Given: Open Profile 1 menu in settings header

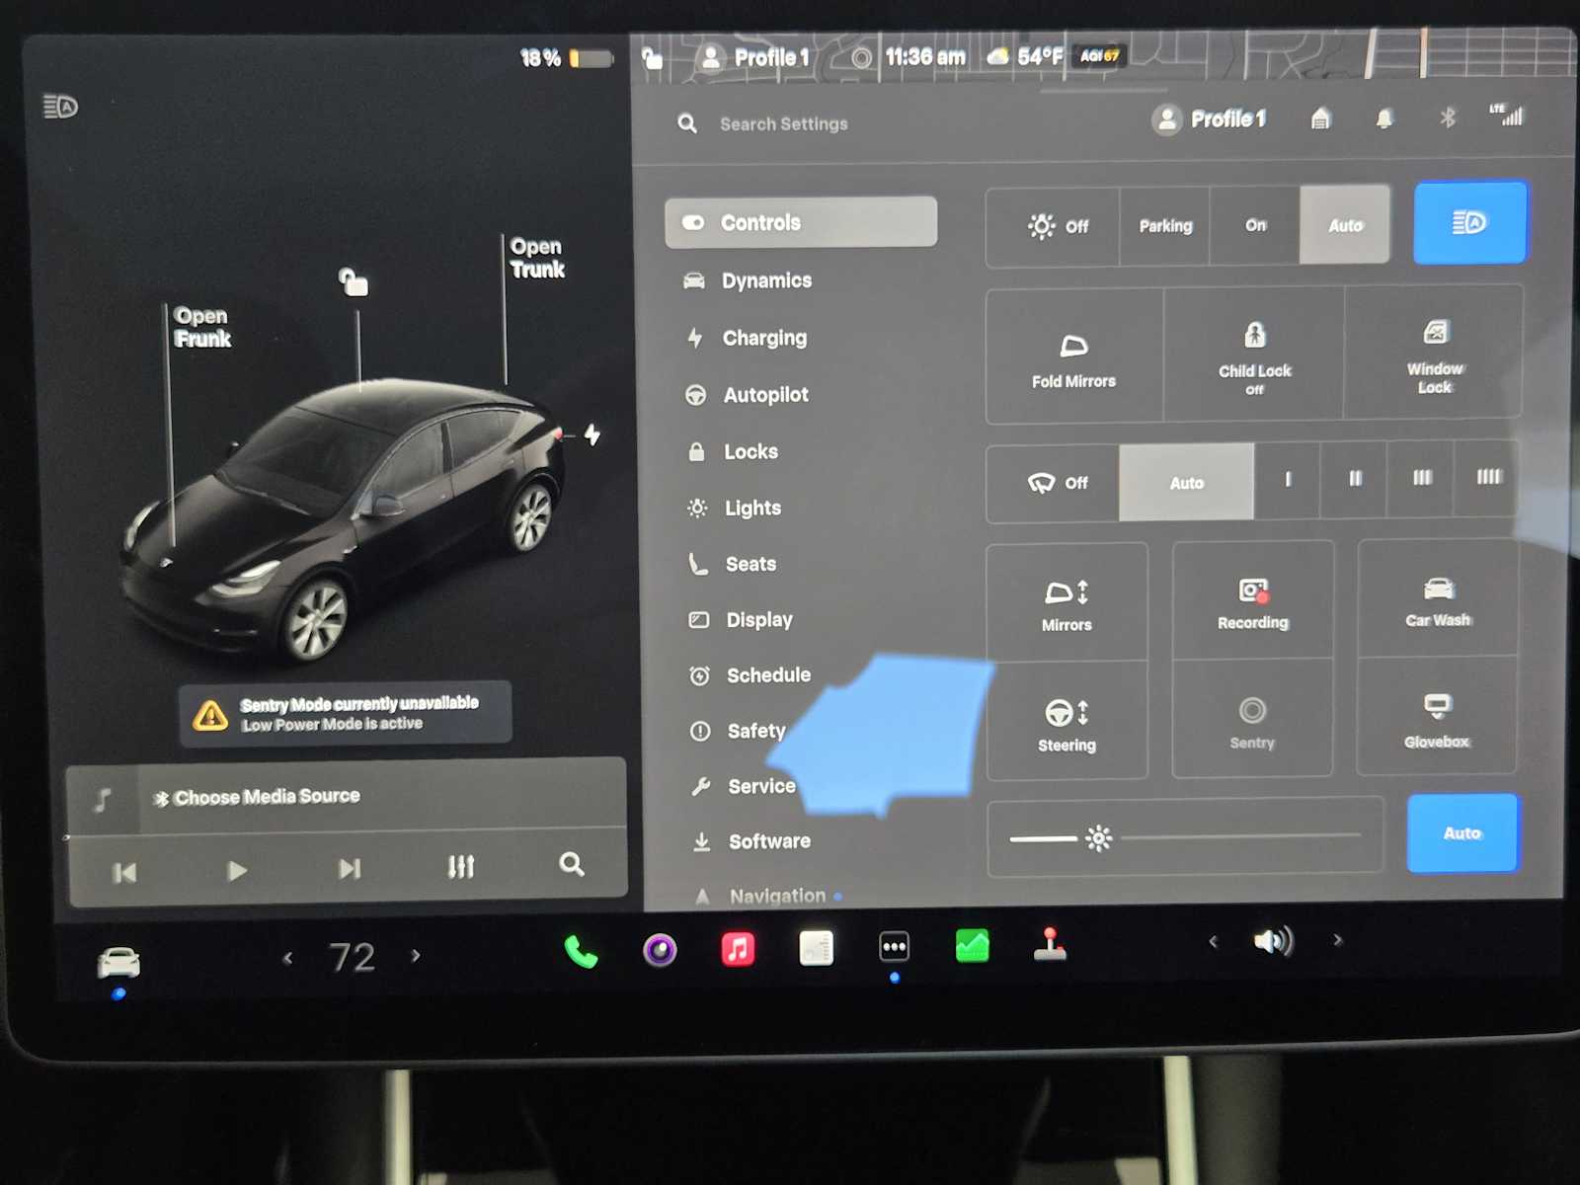Looking at the screenshot, I should coord(1210,119).
